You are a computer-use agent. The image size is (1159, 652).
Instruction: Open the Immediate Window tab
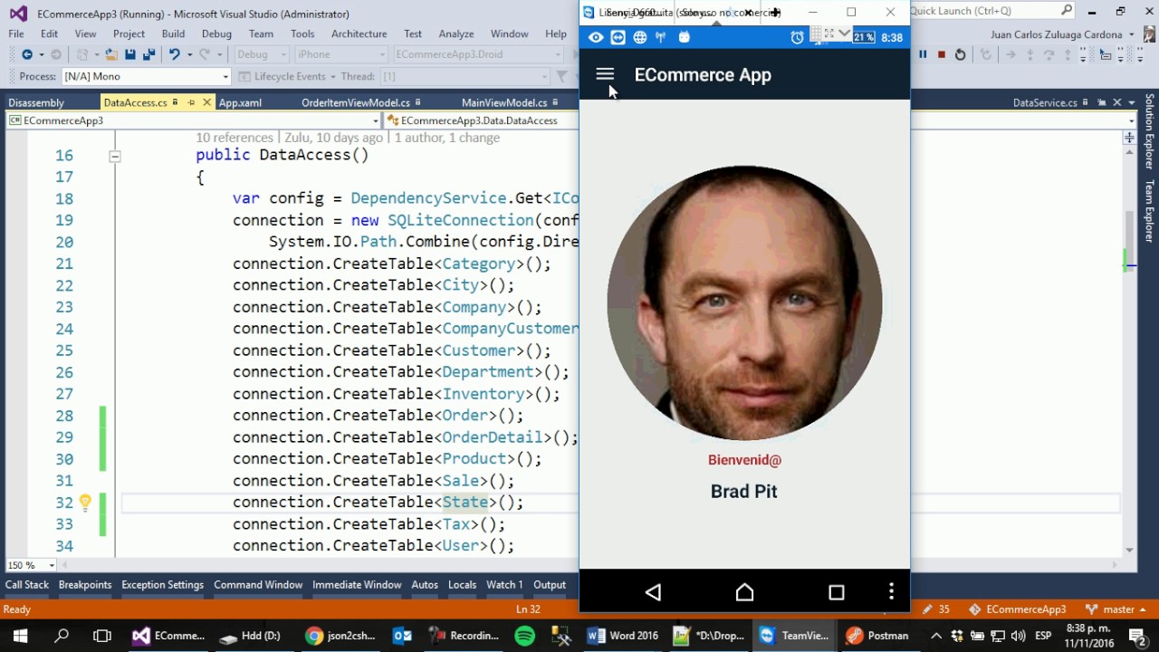[357, 585]
